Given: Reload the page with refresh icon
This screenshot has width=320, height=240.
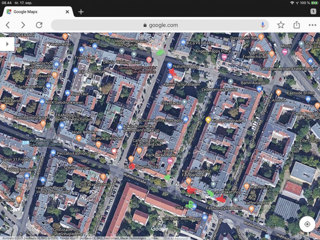Looking at the screenshot, I should point(39,25).
